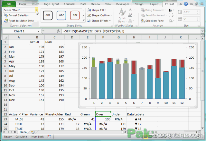Click Format Selection
Viewport: 206px width, 141px height.
pyautogui.click(x=17, y=15)
